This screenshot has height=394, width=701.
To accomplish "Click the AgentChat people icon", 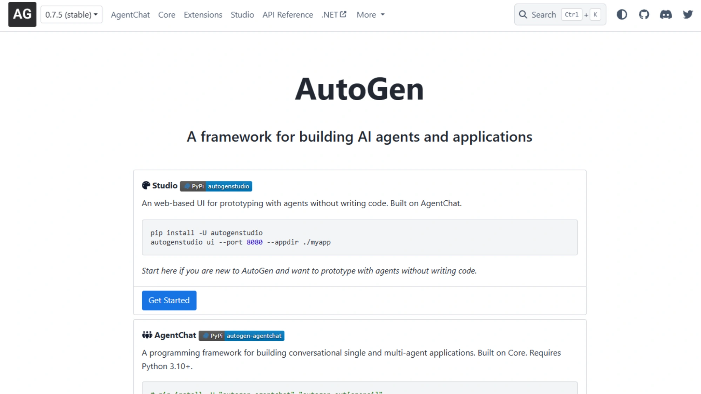I will click(x=147, y=335).
